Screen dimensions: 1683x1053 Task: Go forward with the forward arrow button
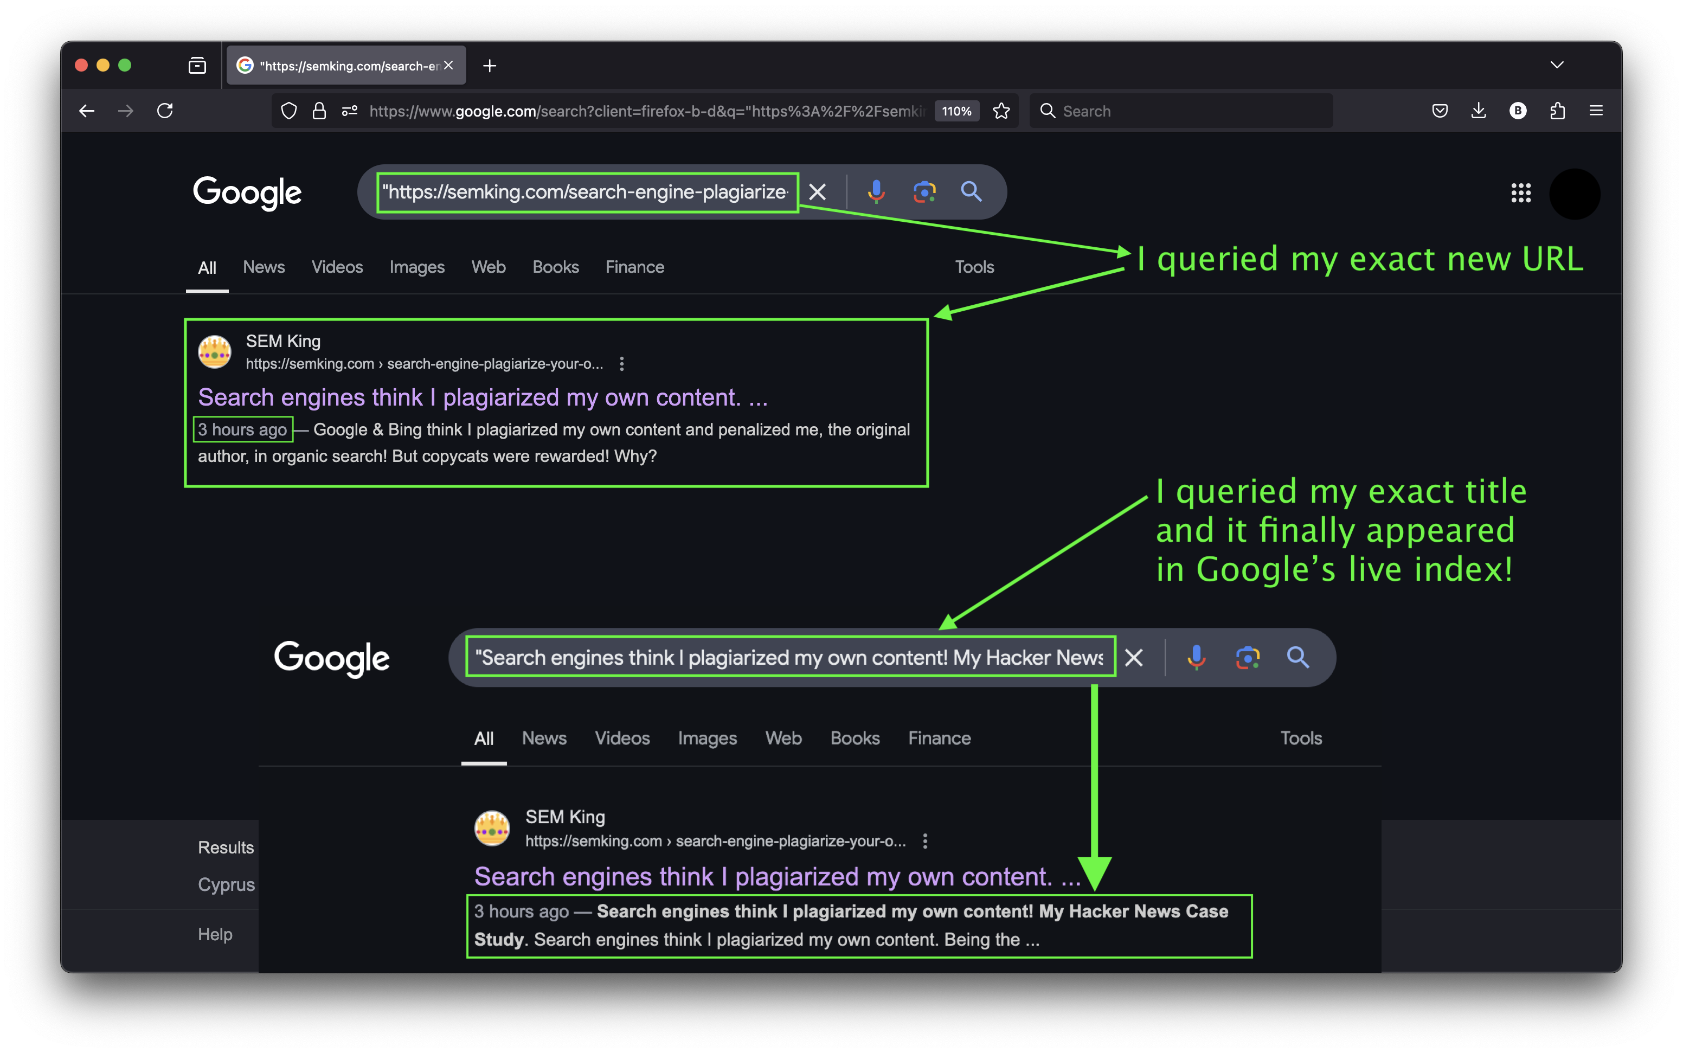[126, 111]
